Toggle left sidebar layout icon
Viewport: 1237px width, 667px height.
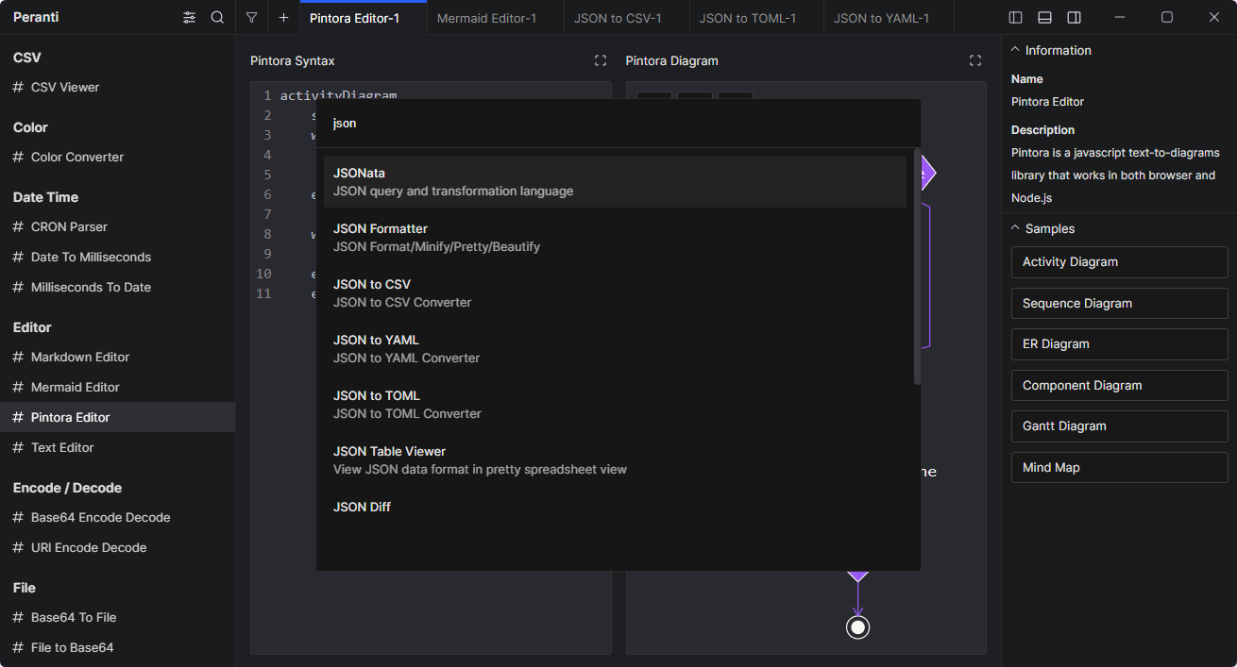[1016, 17]
